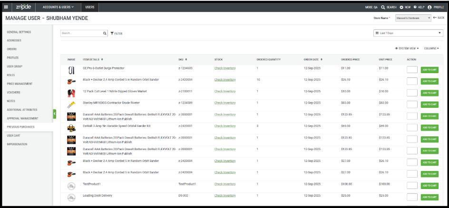Open the apps grid menu icon
This screenshot has width=449, height=208.
pyautogui.click(x=6, y=7)
